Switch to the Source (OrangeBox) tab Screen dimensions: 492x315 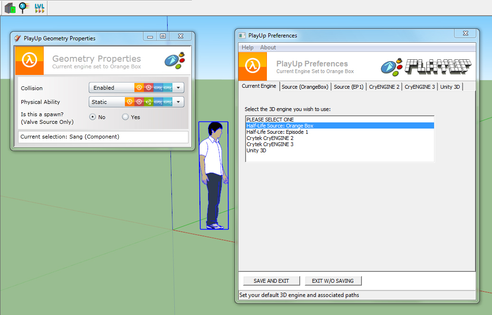point(305,87)
